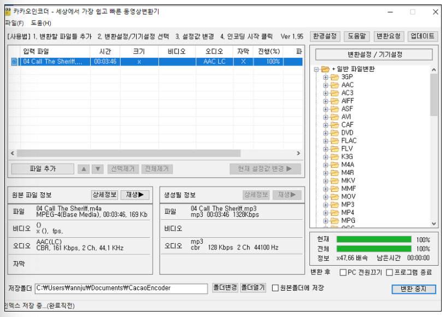Click the 3GP folder icon
446x317 pixels.
tap(334, 77)
